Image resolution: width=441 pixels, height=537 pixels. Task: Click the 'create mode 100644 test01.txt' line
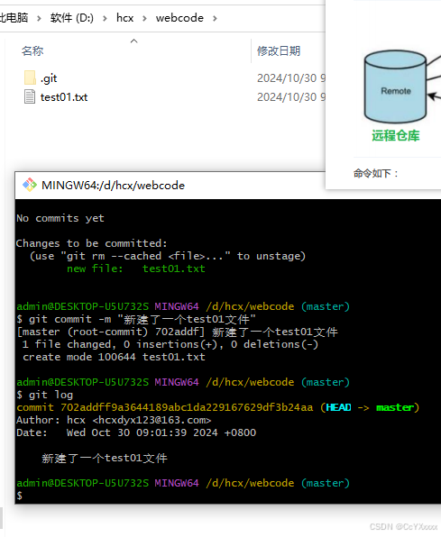point(114,357)
